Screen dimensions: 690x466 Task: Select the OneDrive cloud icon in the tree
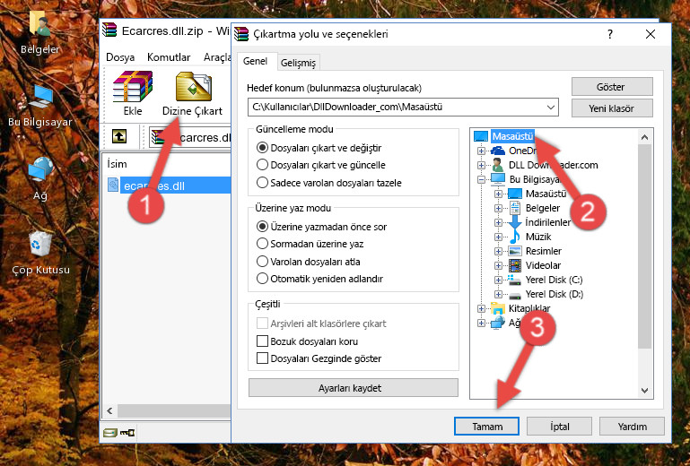[498, 151]
